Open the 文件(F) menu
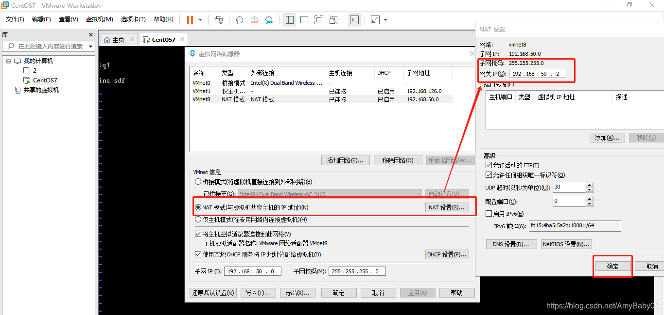Viewport: 664px width, 315px height. pos(15,19)
